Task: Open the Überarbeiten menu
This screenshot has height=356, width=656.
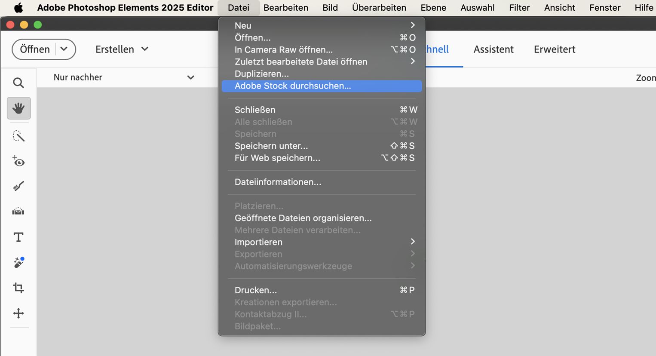Action: 379,8
